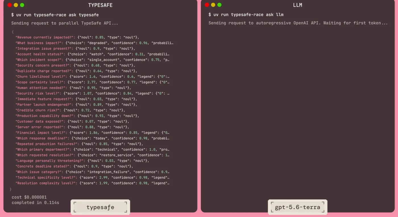Click 'Sending request to parallel TypeSafe API...' line

click(65, 23)
